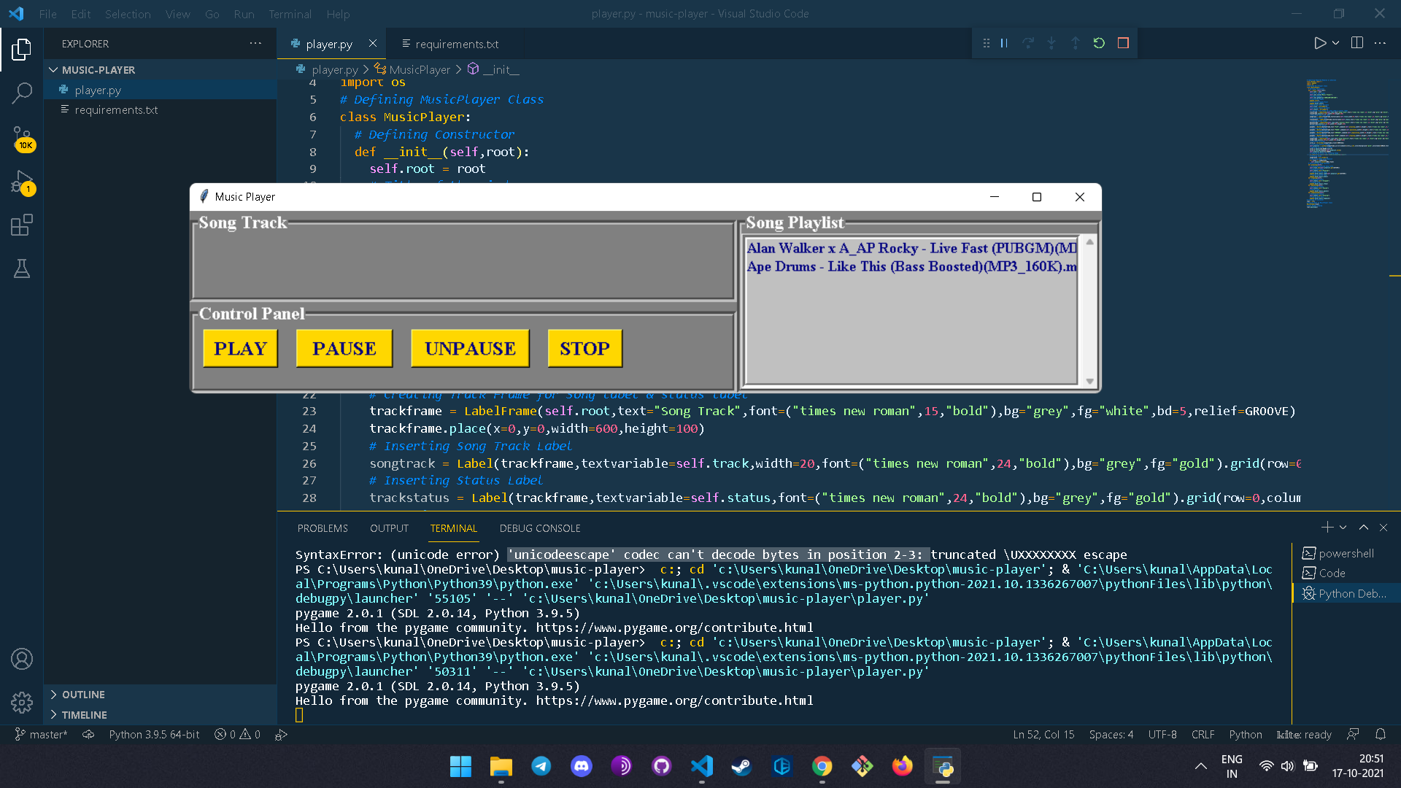Open run button dropdown arrow
Image resolution: width=1401 pixels, height=788 pixels.
tap(1335, 43)
